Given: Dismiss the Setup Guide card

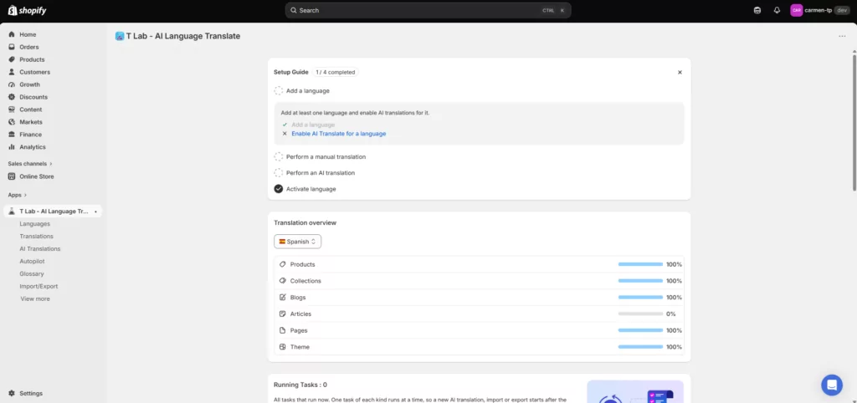Looking at the screenshot, I should click(680, 72).
